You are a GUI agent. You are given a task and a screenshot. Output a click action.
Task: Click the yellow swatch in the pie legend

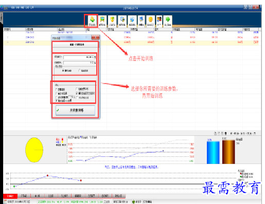(x=62, y=142)
